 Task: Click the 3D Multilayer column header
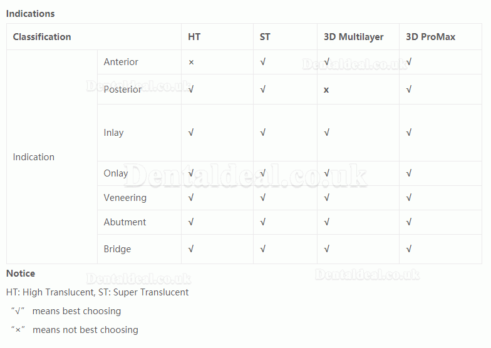pyautogui.click(x=353, y=36)
